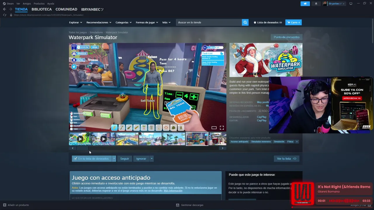The height and width of the screenshot is (210, 374).
Task: Select the Física tag
Action: pos(290,142)
